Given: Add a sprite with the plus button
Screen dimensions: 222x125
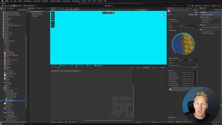Looking at the screenshot, I should point(194,68).
